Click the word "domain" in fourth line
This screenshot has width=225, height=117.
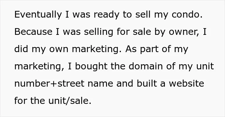(x=146, y=66)
